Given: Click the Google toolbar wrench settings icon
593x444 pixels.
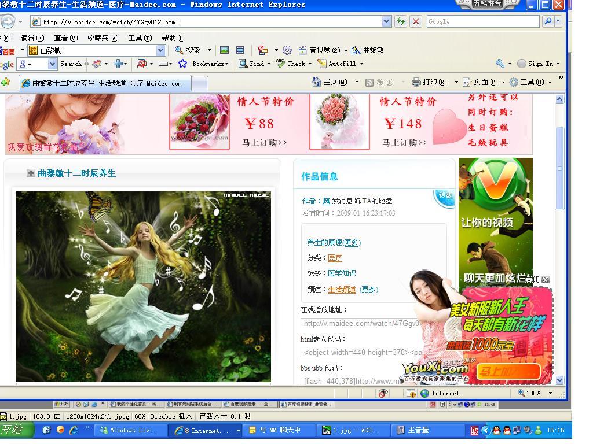Looking at the screenshot, I should (500, 64).
